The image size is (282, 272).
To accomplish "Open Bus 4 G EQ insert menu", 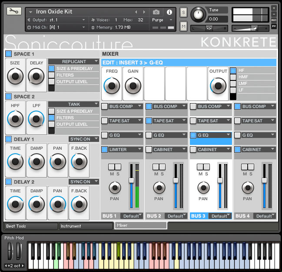I will click(258, 135).
